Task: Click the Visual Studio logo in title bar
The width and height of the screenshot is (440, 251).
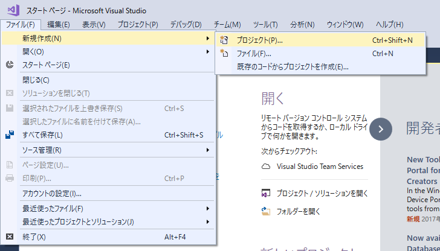Action: 14,11
